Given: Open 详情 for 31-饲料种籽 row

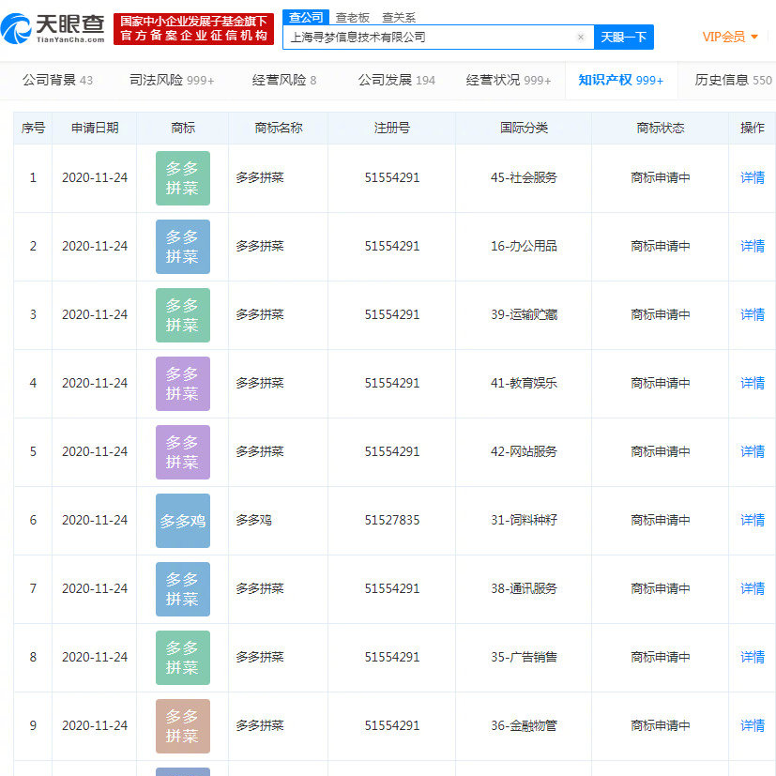Looking at the screenshot, I should [x=753, y=520].
